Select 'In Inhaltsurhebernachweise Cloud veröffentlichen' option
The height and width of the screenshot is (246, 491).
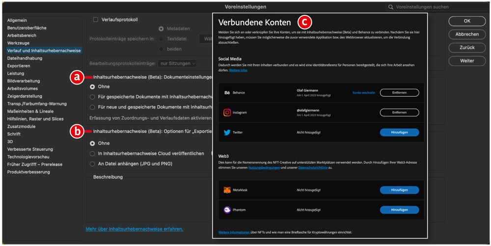pos(92,154)
